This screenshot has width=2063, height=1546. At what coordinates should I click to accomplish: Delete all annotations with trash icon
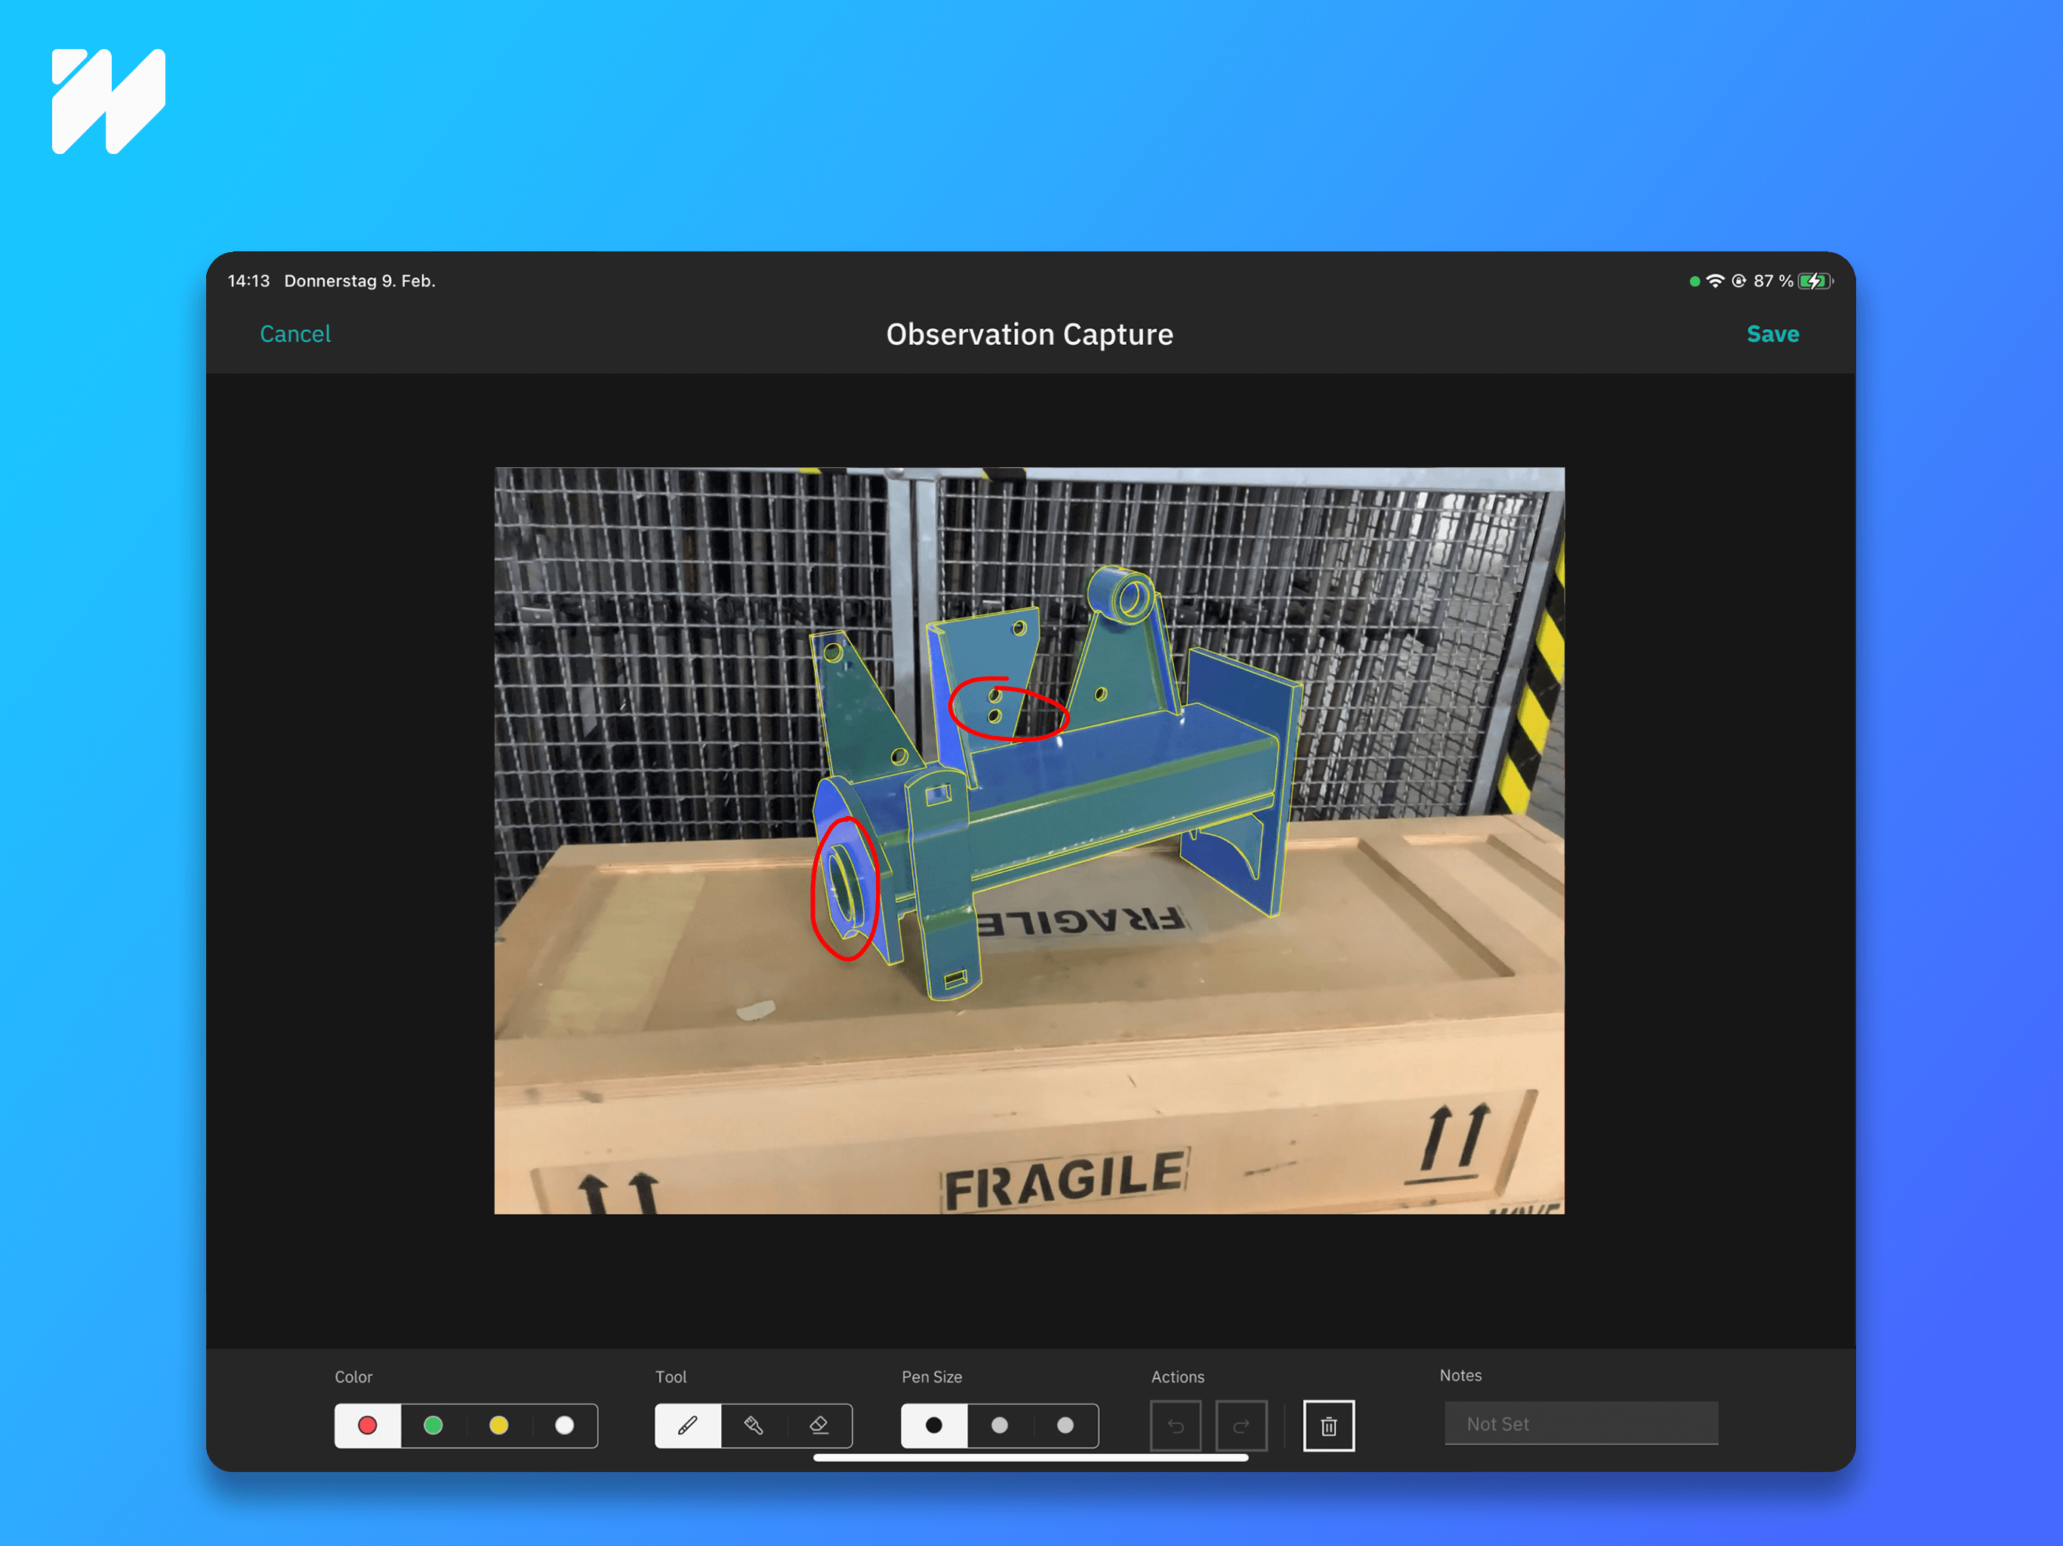(x=1328, y=1424)
